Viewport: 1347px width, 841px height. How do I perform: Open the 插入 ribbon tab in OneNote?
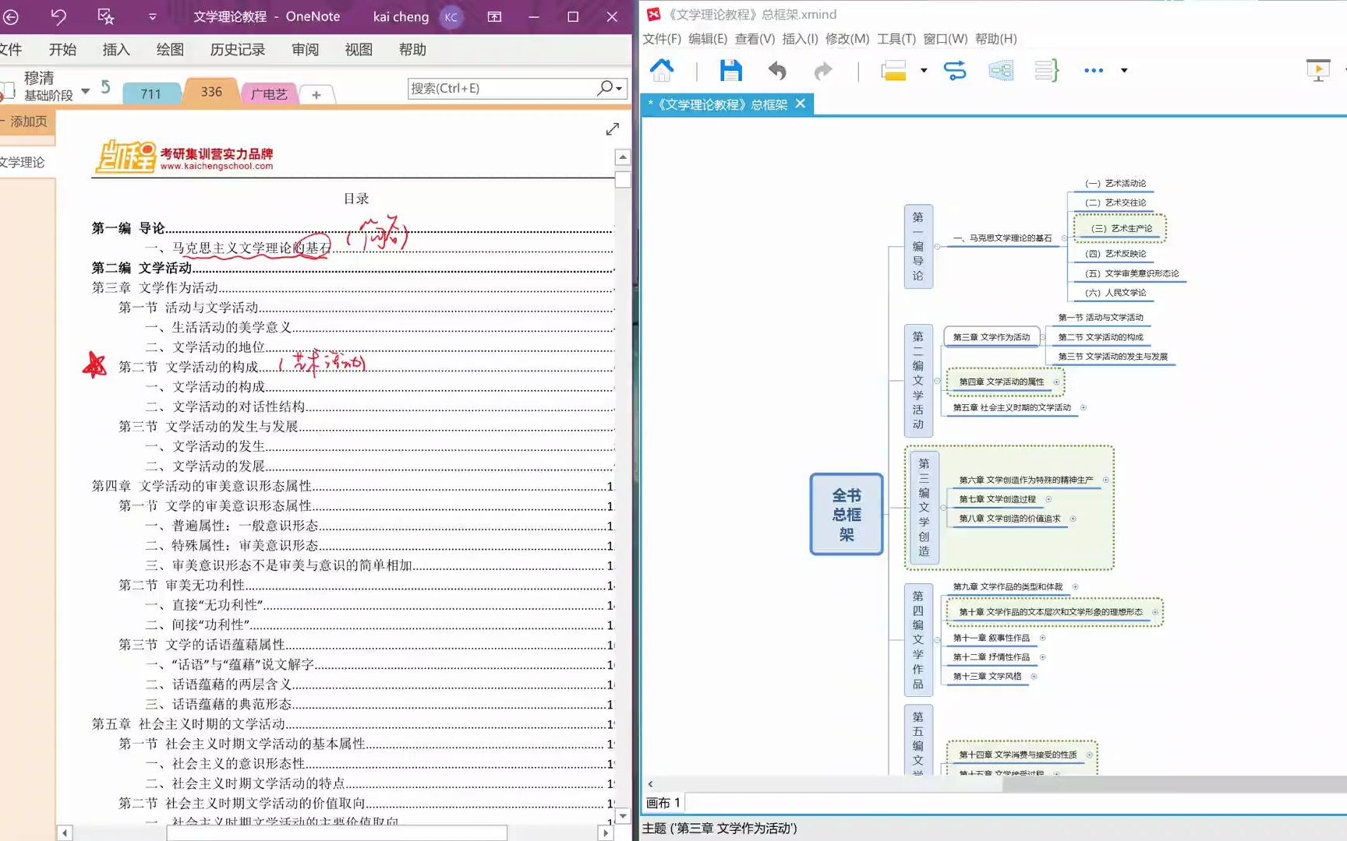[116, 50]
